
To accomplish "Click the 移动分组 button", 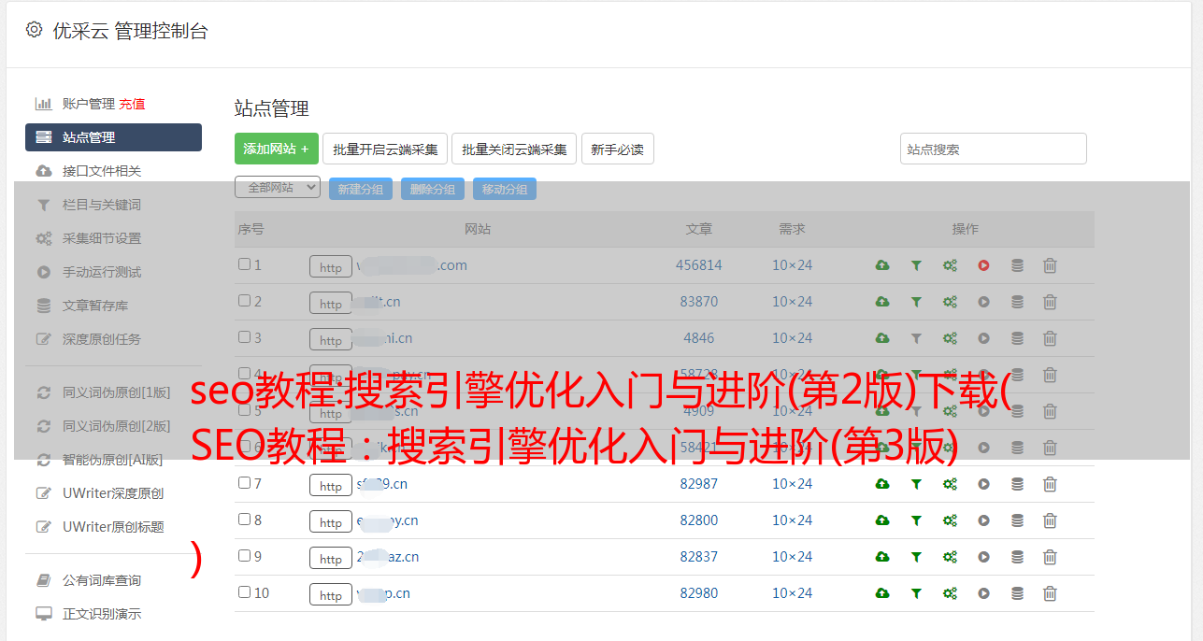I will (505, 189).
